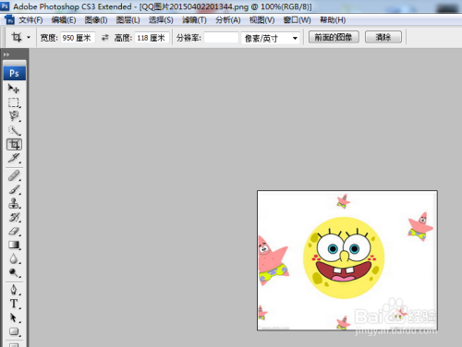Click the empty 分辨率 resolution field
The width and height of the screenshot is (462, 347).
coord(221,38)
